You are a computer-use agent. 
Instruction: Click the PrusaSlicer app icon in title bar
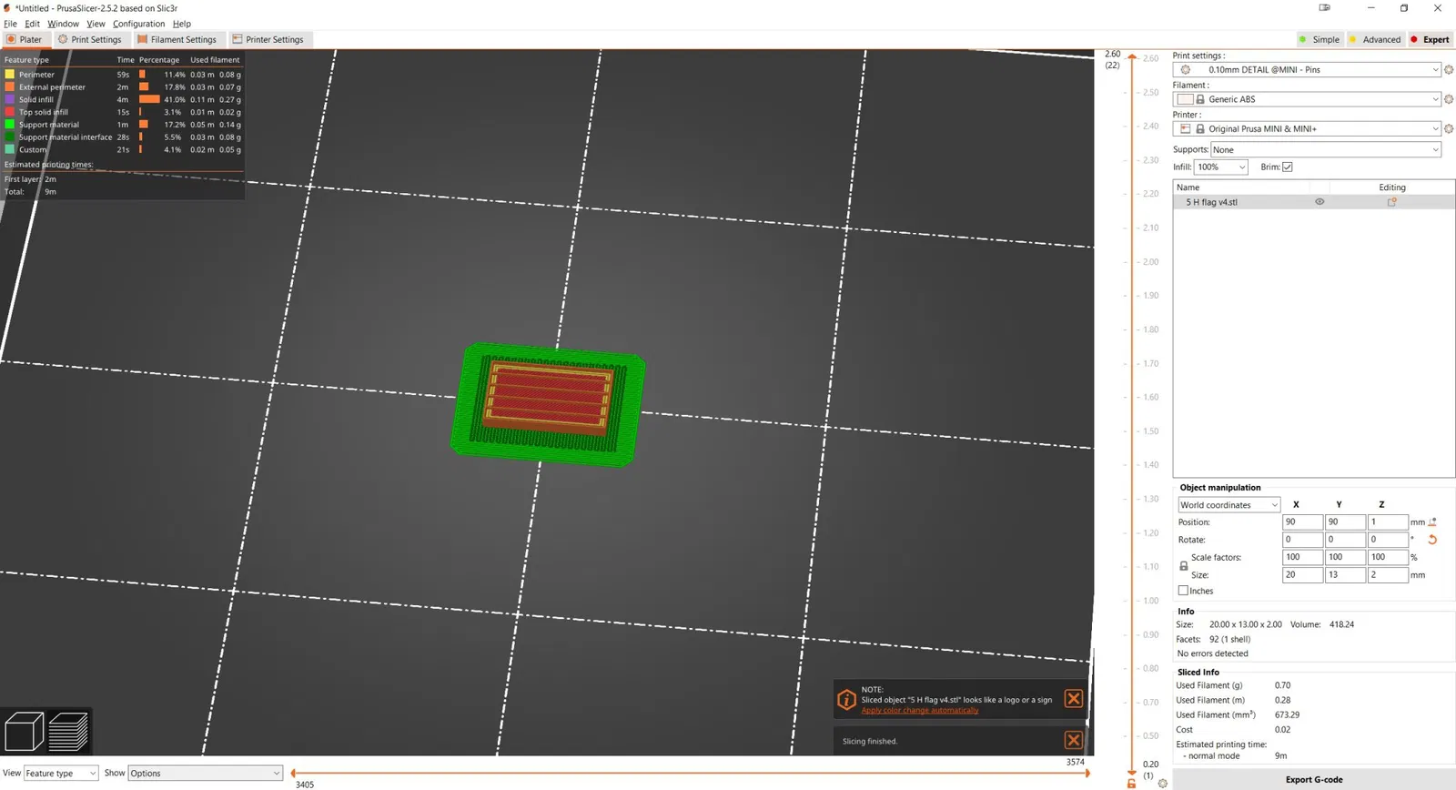pos(7,8)
